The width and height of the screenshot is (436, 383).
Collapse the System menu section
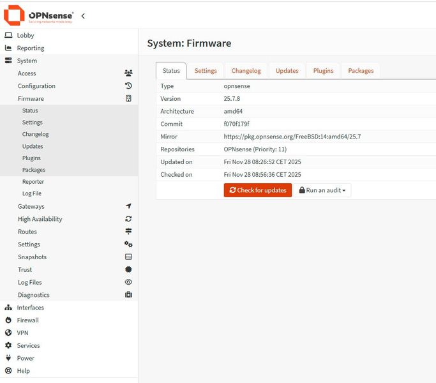pos(69,61)
